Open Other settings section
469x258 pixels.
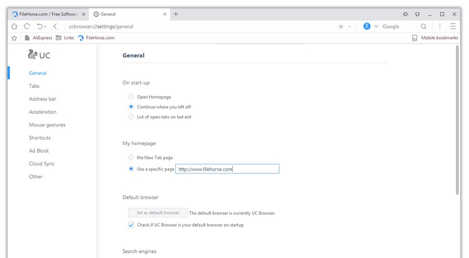pos(36,176)
